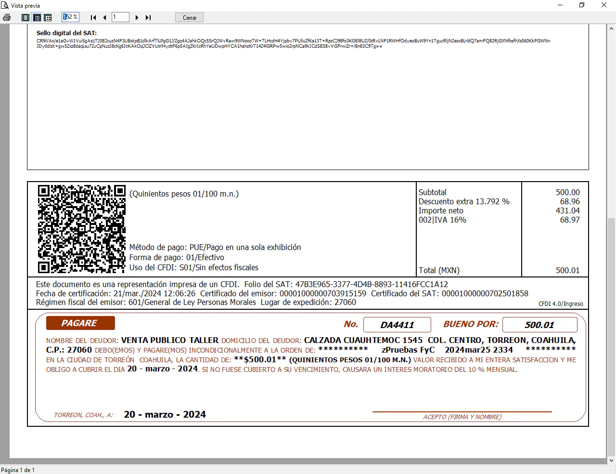Click the 'Total (MXN)' label
Image resolution: width=616 pixels, height=474 pixels.
[x=439, y=270]
